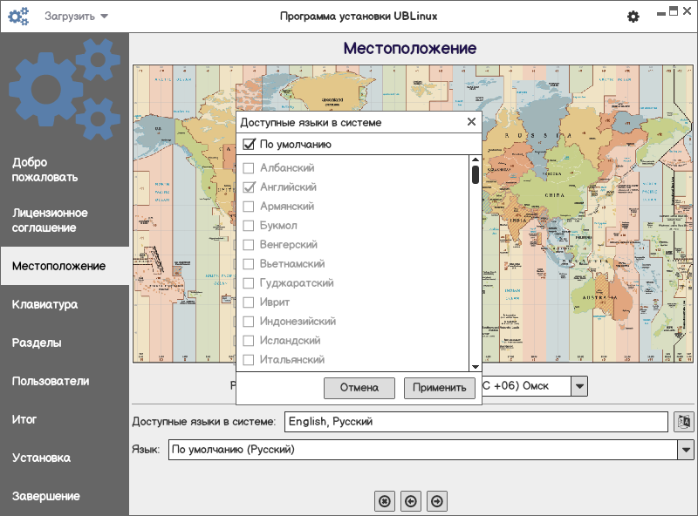The width and height of the screenshot is (698, 516).
Task: Switch to the 'Клавиатура' step
Action: (x=45, y=305)
